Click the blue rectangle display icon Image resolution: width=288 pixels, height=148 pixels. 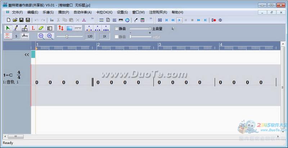(x=69, y=28)
